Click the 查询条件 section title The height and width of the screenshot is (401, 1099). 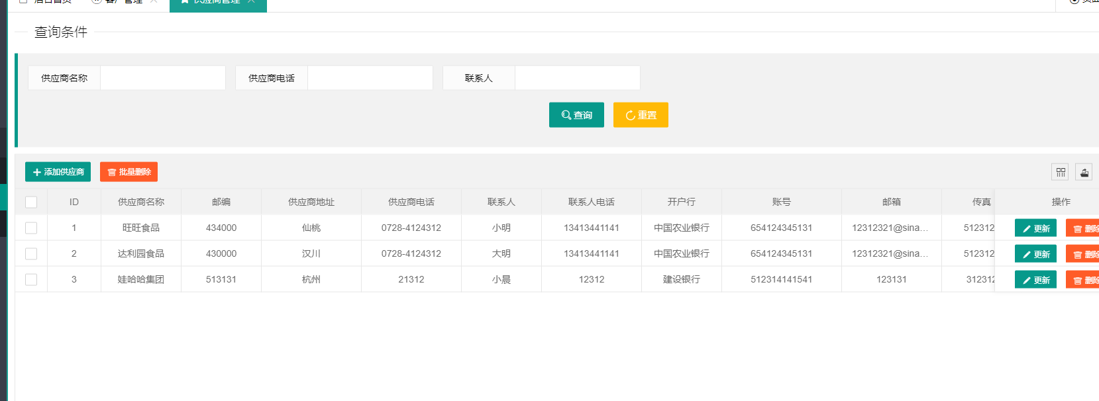61,32
